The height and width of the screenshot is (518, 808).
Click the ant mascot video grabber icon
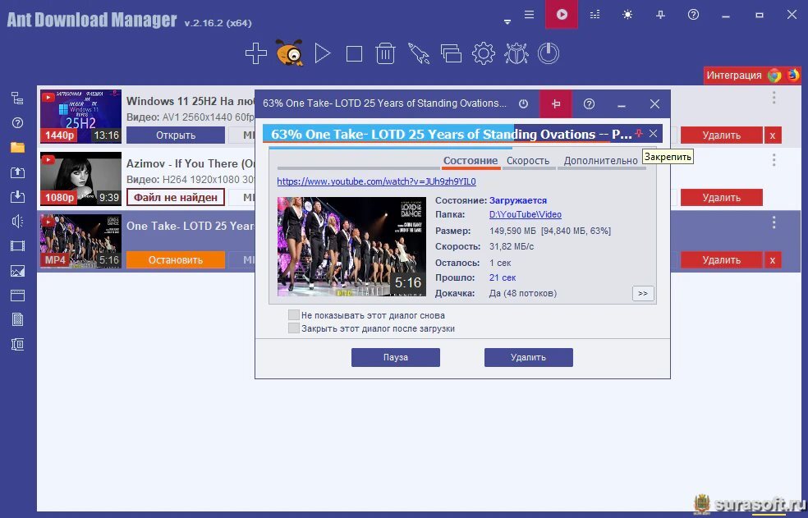point(289,54)
